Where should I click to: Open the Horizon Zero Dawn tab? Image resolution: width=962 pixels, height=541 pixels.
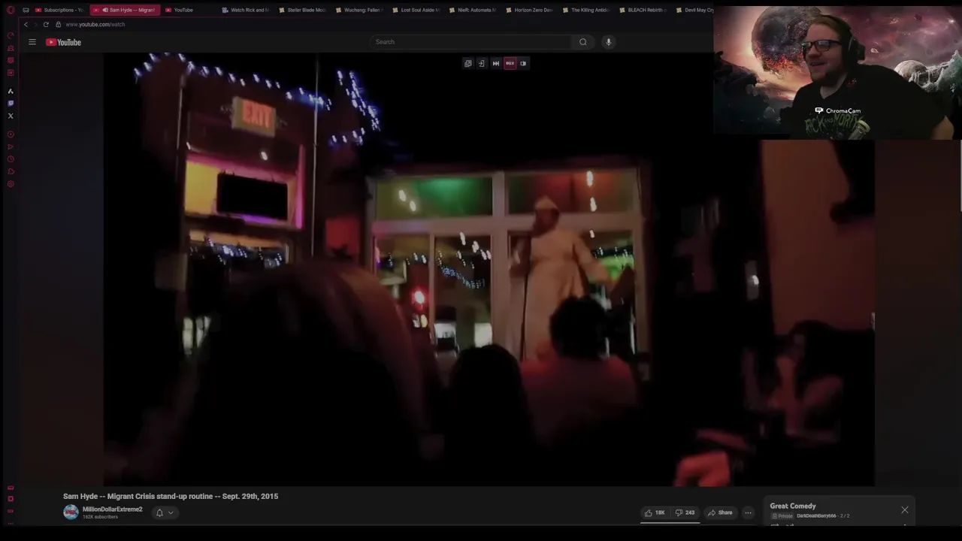point(530,10)
